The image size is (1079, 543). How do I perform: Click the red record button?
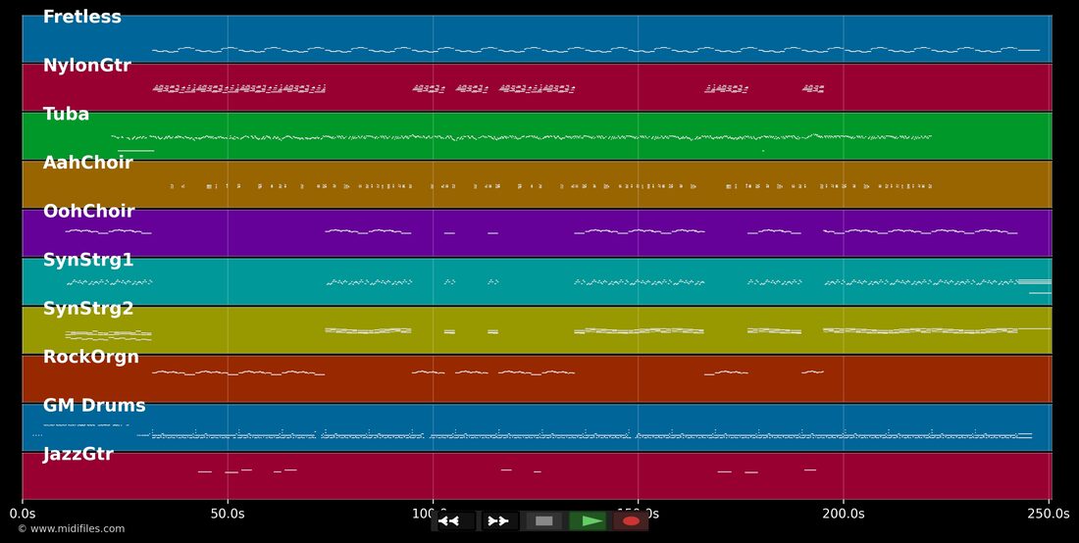[x=631, y=521]
